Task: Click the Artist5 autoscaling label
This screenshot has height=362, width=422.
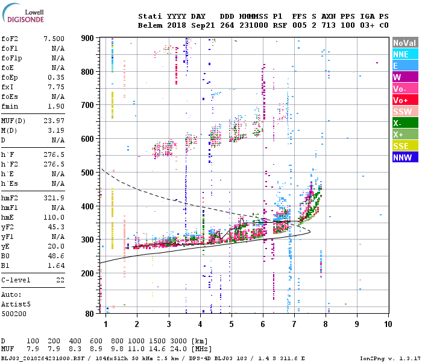Action: click(x=16, y=304)
